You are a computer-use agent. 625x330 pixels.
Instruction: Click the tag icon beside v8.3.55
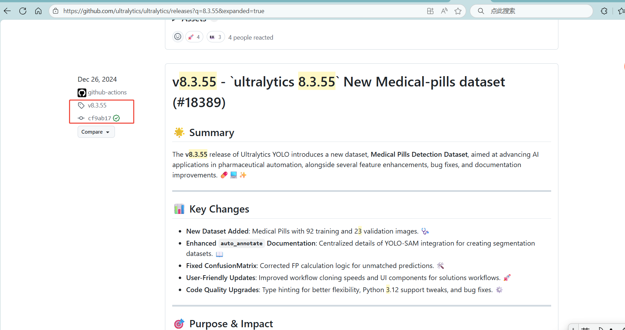click(81, 105)
